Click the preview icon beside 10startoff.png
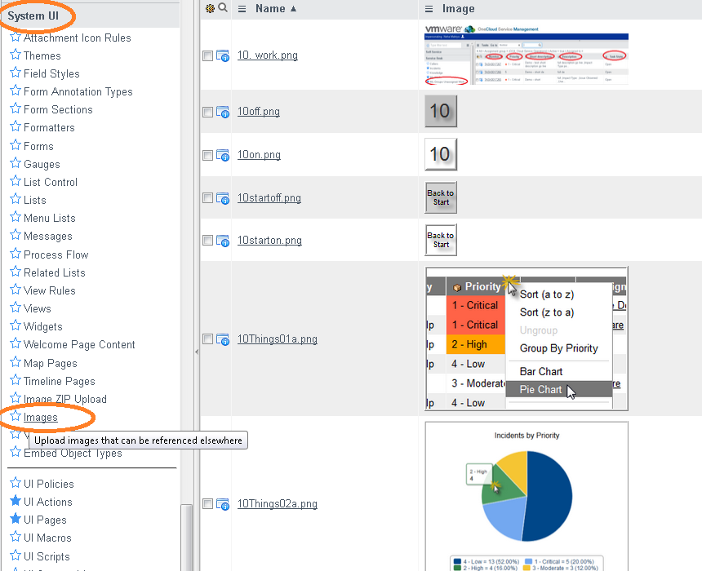This screenshot has height=571, width=702. pos(223,198)
